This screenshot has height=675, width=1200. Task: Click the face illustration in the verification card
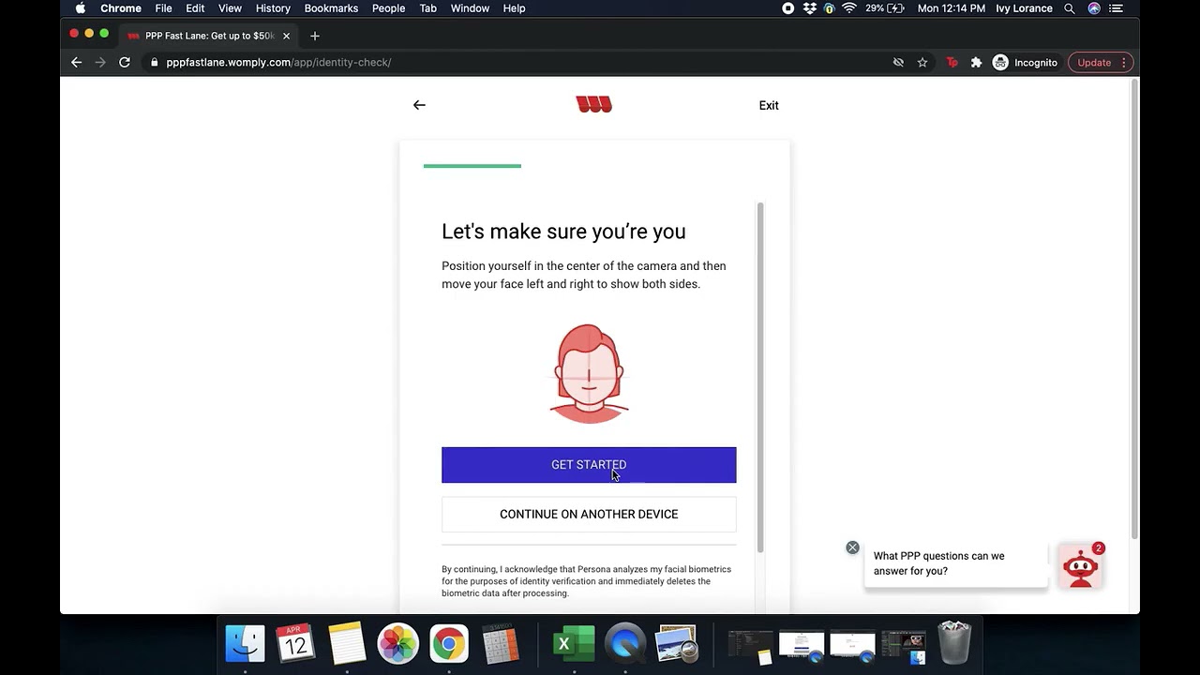(589, 373)
